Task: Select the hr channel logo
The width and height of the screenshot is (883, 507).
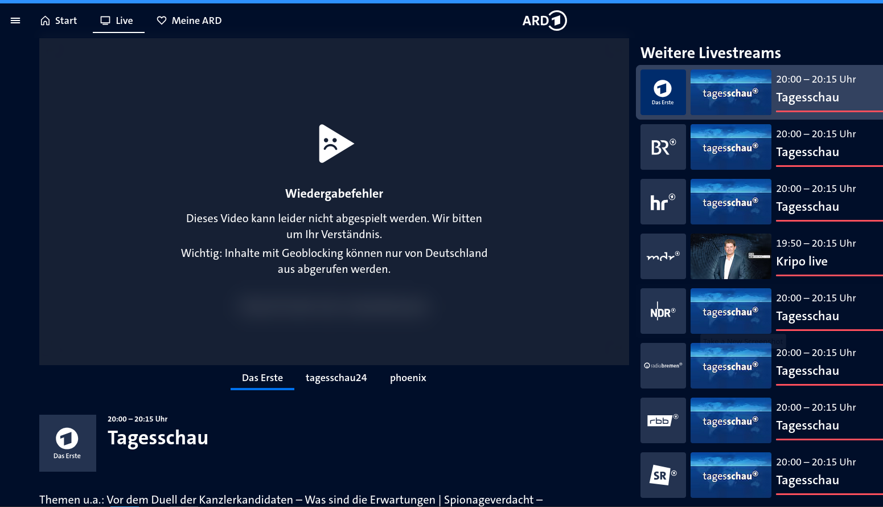Action: pos(663,202)
